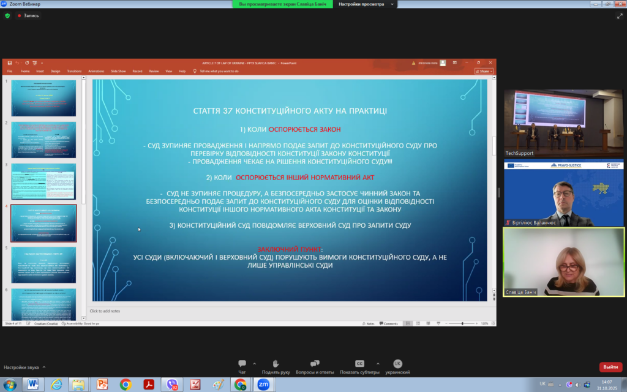The width and height of the screenshot is (627, 392).
Task: Open the Chat panel icon
Action: pos(242,364)
